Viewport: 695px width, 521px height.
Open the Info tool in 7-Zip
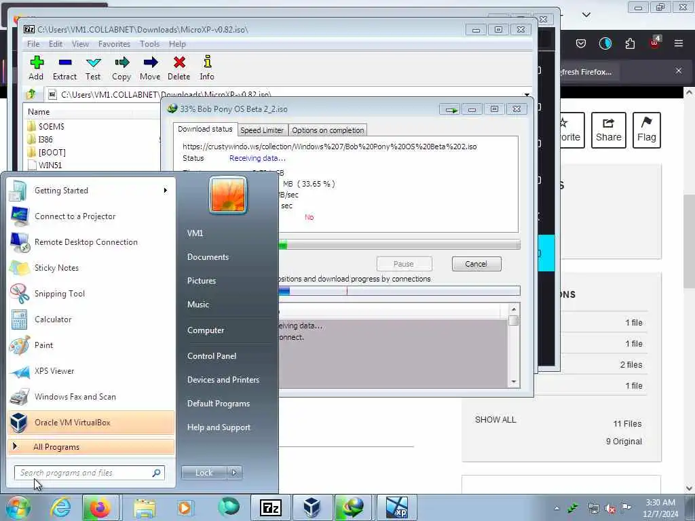207,68
